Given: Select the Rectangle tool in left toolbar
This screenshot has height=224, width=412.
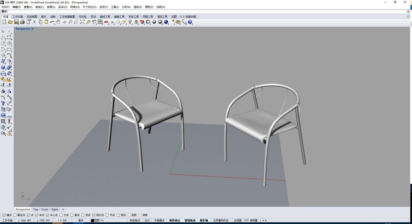Looking at the screenshot, I should coord(9,49).
